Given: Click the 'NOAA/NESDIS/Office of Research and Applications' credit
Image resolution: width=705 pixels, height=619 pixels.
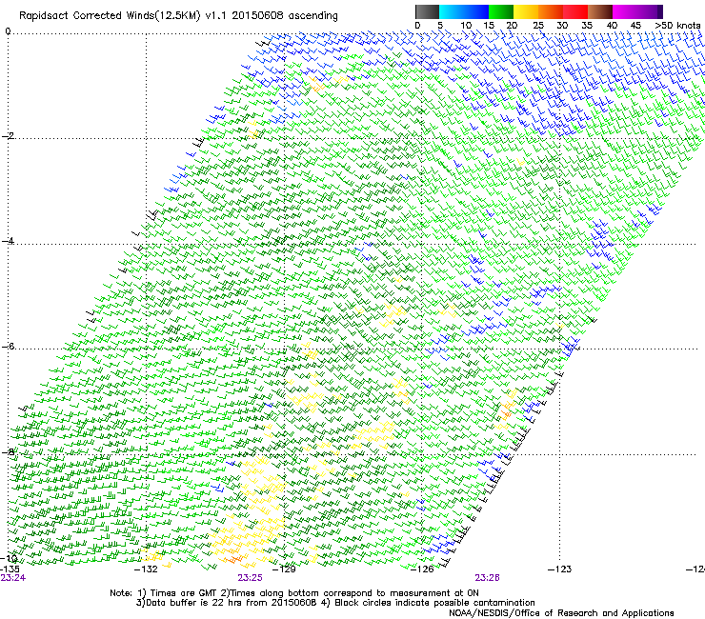Looking at the screenshot, I should [x=561, y=612].
